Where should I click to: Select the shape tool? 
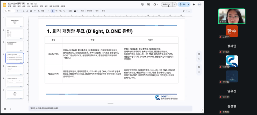[60, 11]
